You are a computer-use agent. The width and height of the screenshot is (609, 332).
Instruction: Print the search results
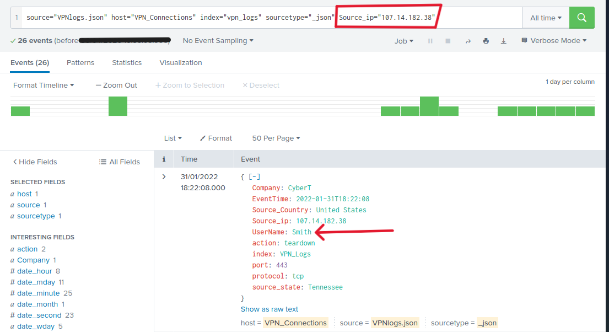[x=486, y=41]
